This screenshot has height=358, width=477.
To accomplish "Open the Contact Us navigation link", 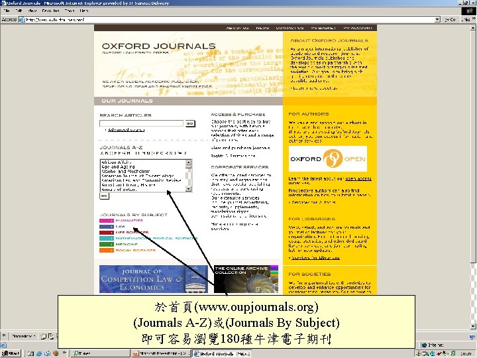I will pyautogui.click(x=290, y=28).
